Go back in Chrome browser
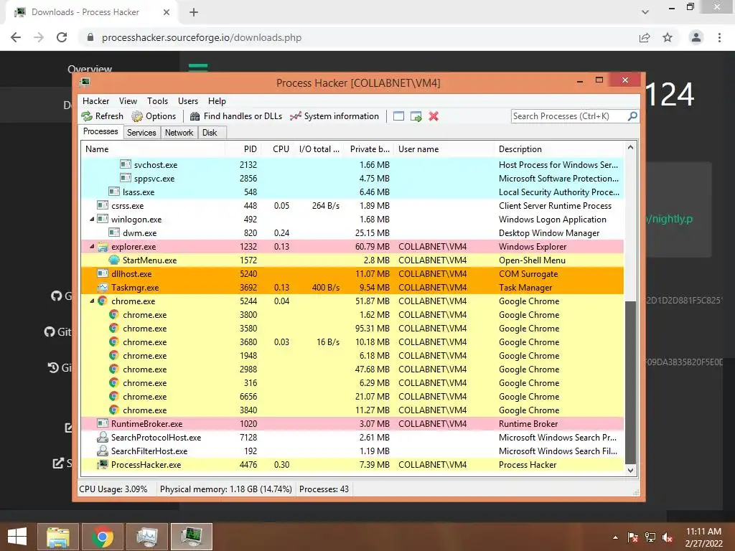The image size is (735, 551). click(x=16, y=37)
